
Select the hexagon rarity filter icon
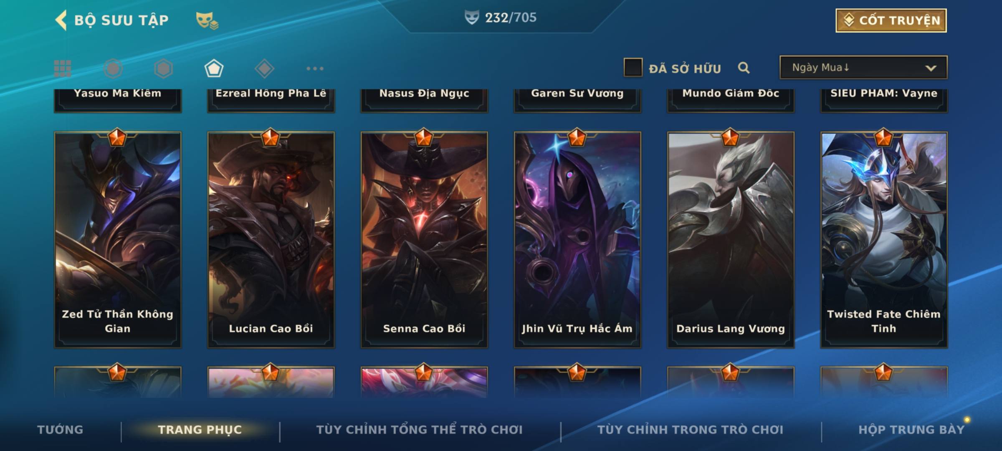point(163,68)
